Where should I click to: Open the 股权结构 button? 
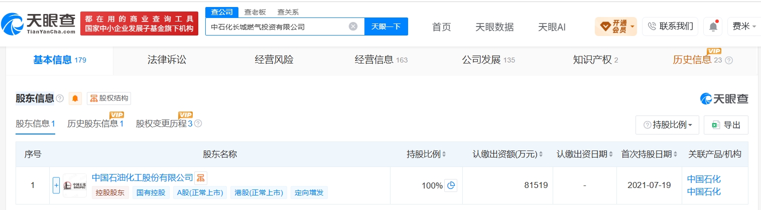(108, 98)
